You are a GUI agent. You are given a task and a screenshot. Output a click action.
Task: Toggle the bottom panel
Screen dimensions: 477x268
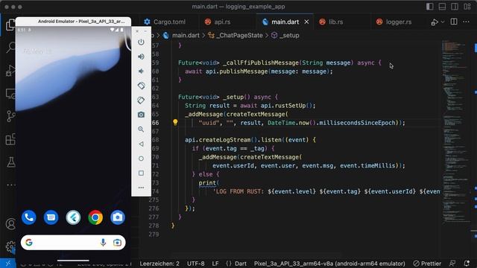pos(442,7)
